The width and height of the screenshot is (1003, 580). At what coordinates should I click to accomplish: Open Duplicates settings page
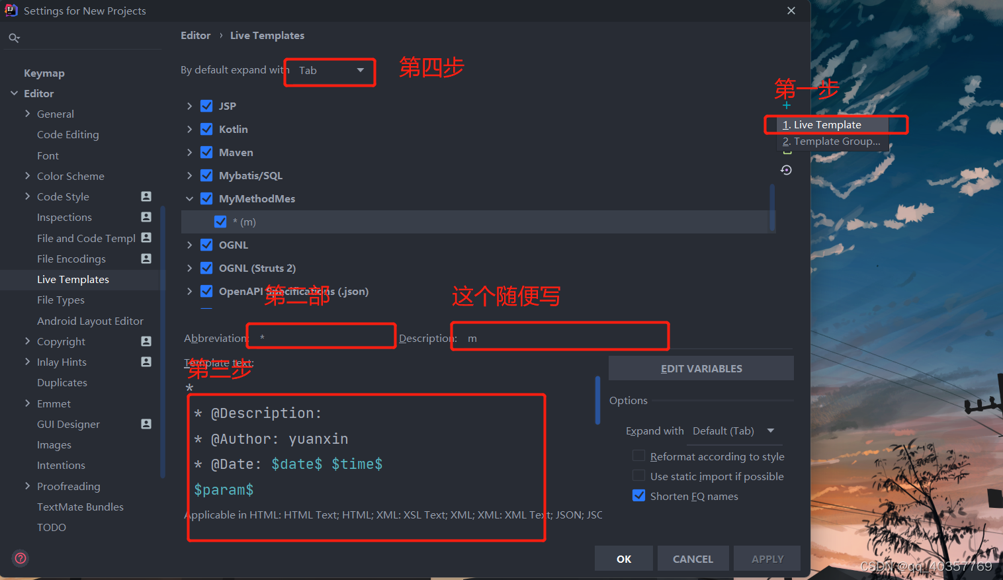(x=62, y=383)
